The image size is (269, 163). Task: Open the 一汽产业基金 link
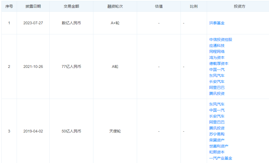point(221,158)
